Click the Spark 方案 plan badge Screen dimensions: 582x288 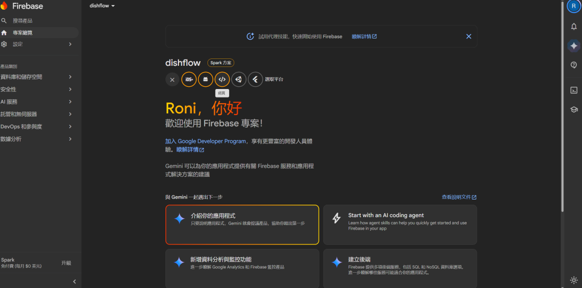[x=221, y=63]
